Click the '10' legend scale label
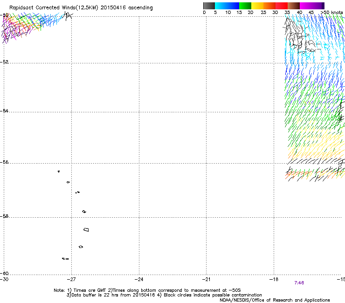345x303 pixels. pos(228,13)
